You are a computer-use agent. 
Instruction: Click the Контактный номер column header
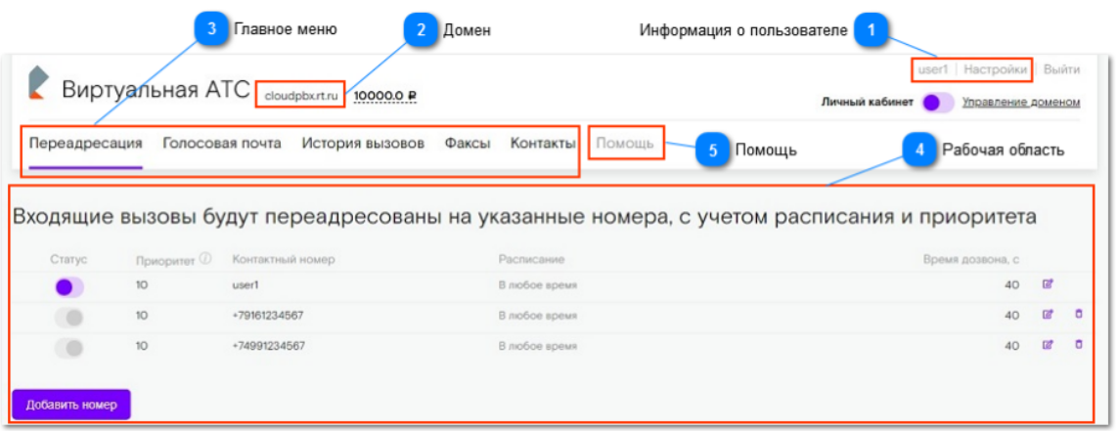pos(284,259)
